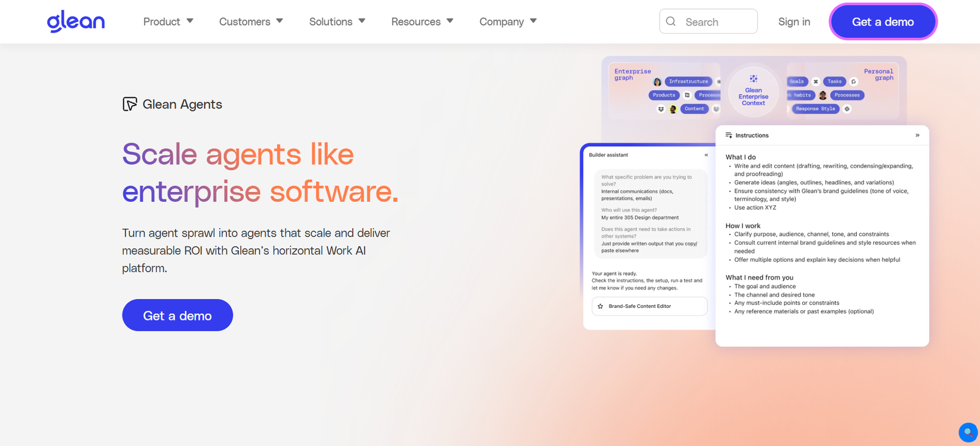980x446 pixels.
Task: Click the "Glean Agents" label
Action: click(x=183, y=104)
